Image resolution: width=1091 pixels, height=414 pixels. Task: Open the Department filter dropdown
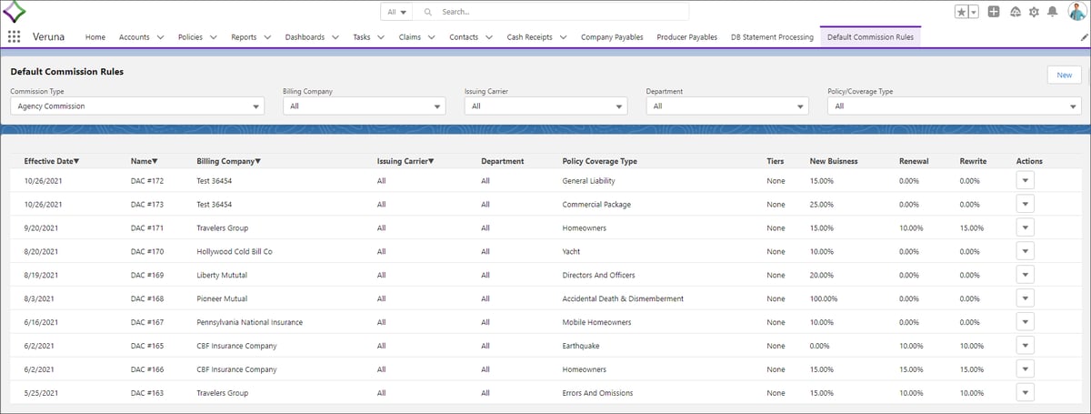727,106
